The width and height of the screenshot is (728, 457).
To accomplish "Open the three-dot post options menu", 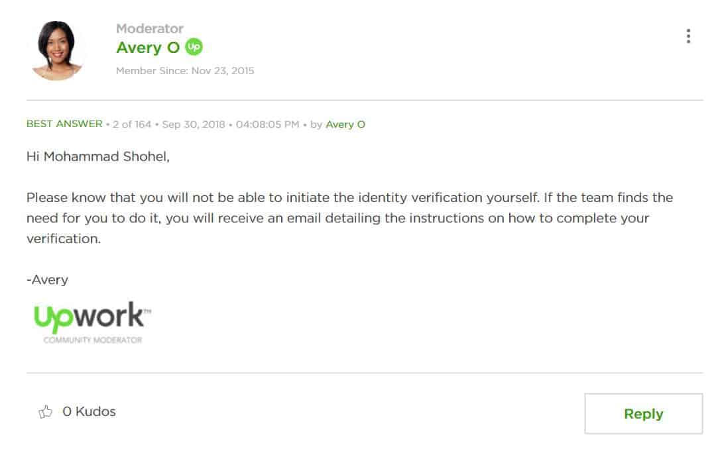I will click(688, 36).
